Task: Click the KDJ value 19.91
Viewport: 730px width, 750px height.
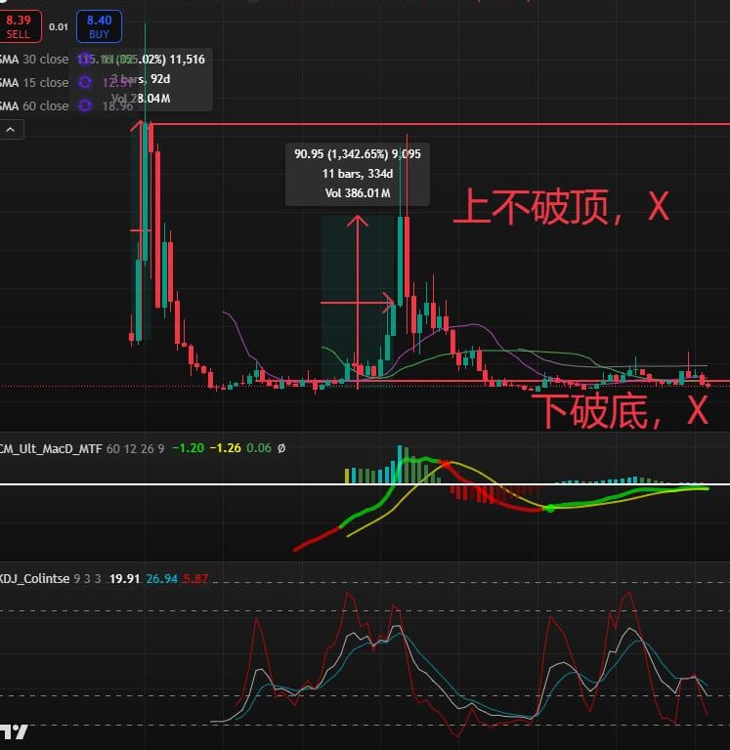Action: point(124,579)
